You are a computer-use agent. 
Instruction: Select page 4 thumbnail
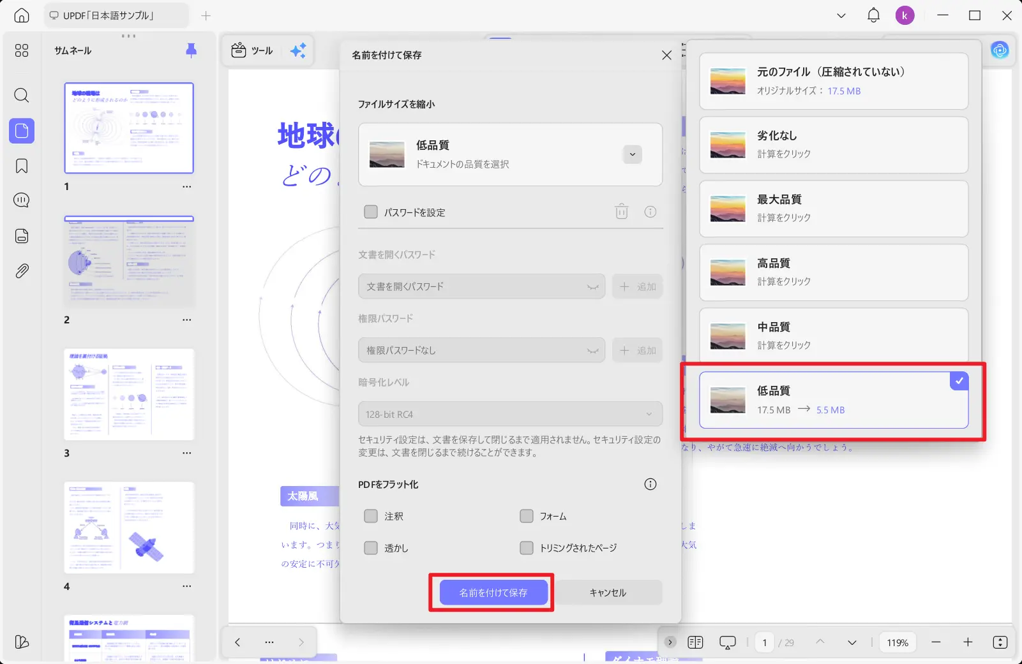[x=129, y=528]
